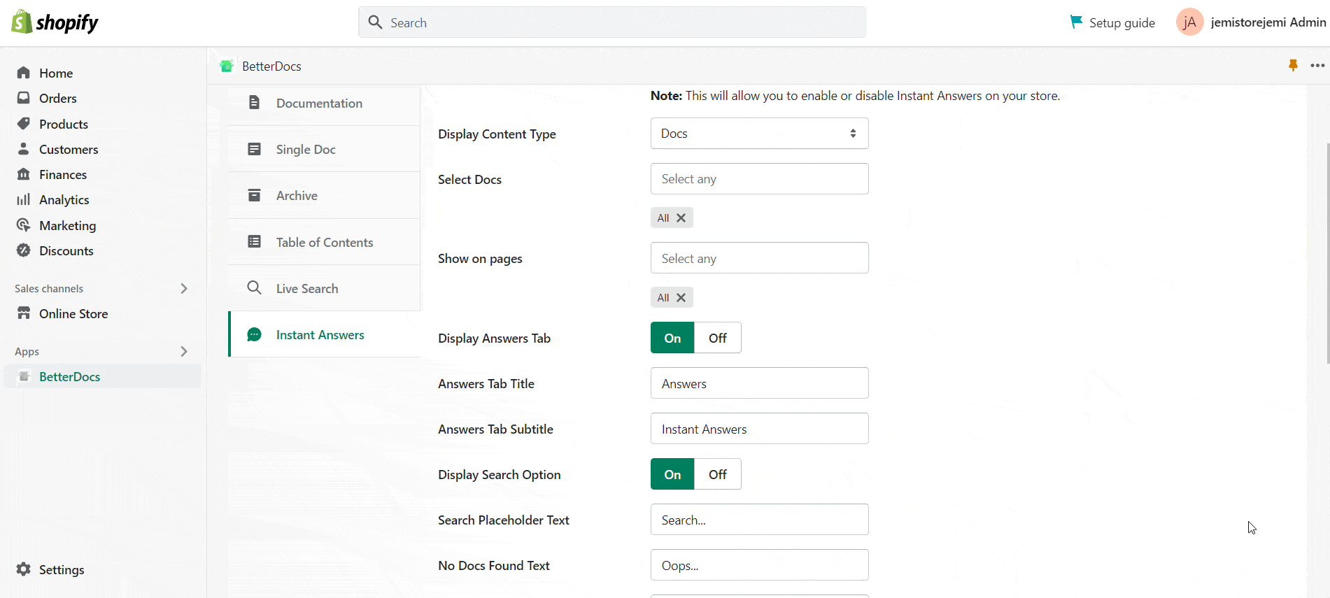Open the Single Doc settings tab
This screenshot has width=1330, height=598.
click(x=324, y=149)
